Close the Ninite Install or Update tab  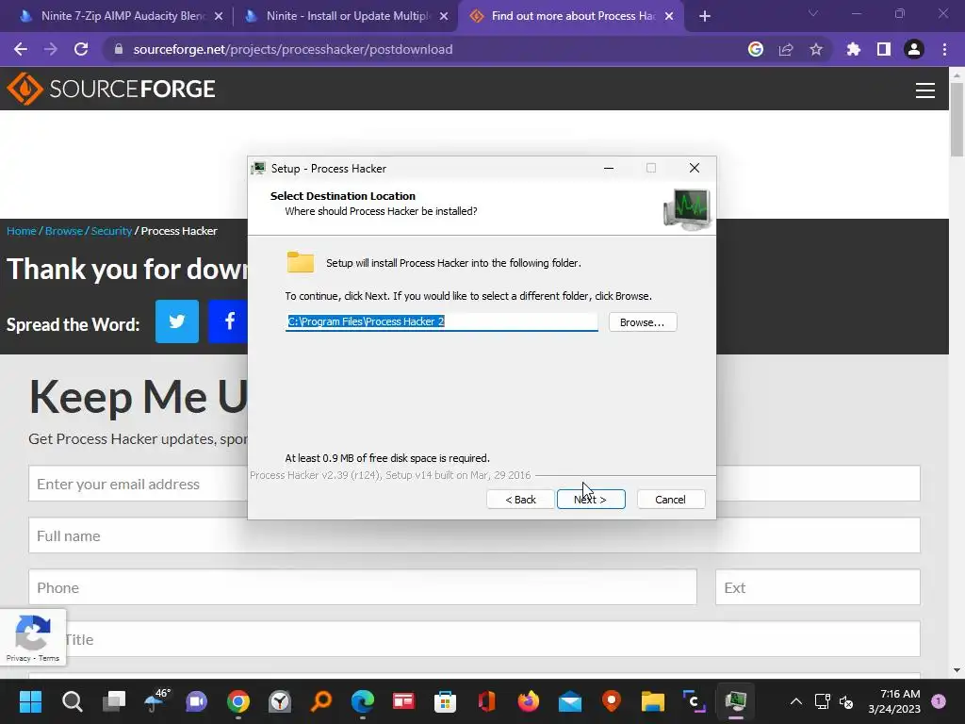coord(444,16)
